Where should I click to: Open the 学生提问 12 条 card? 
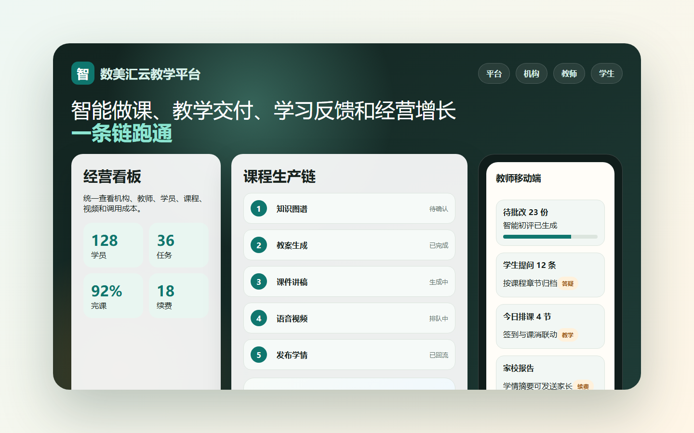(550, 275)
